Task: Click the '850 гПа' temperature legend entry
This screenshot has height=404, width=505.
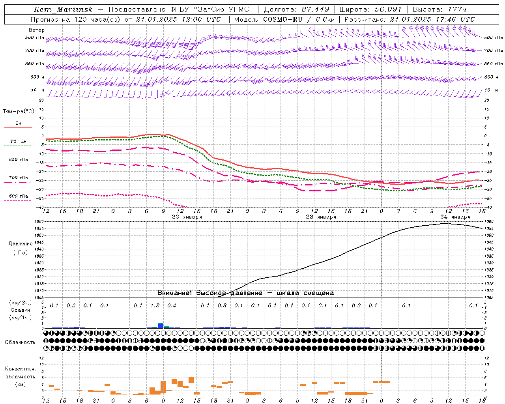Action: [19, 160]
